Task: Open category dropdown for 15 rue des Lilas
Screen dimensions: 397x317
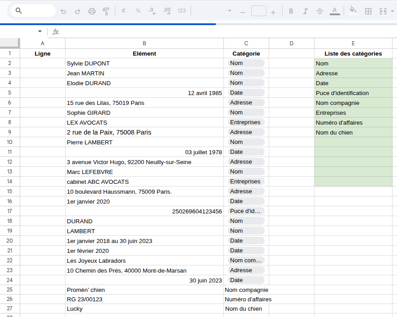Action: 246,103
